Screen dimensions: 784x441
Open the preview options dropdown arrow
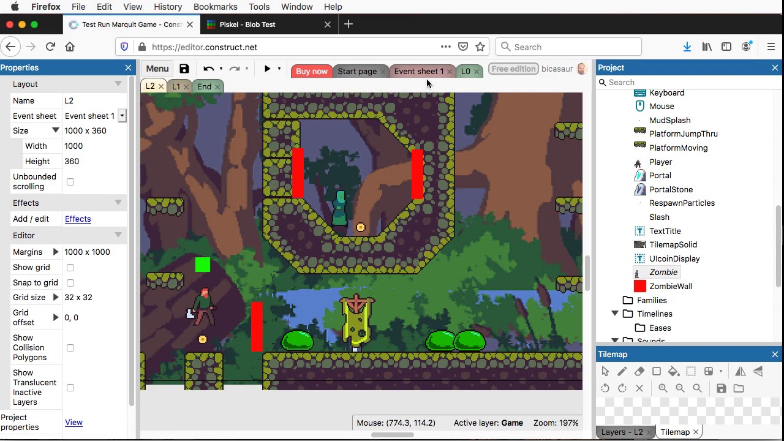click(x=279, y=69)
